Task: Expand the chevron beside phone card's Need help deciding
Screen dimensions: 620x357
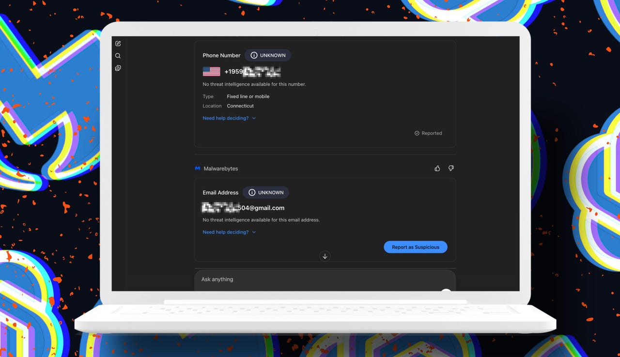Action: 254,118
